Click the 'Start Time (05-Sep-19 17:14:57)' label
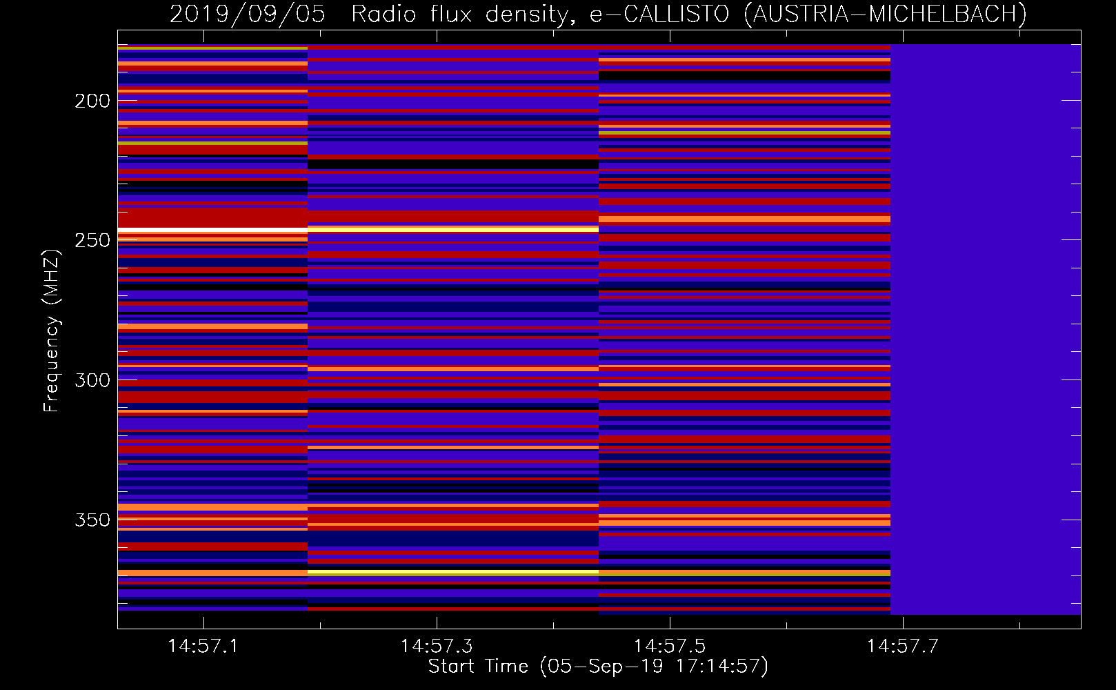 598,667
